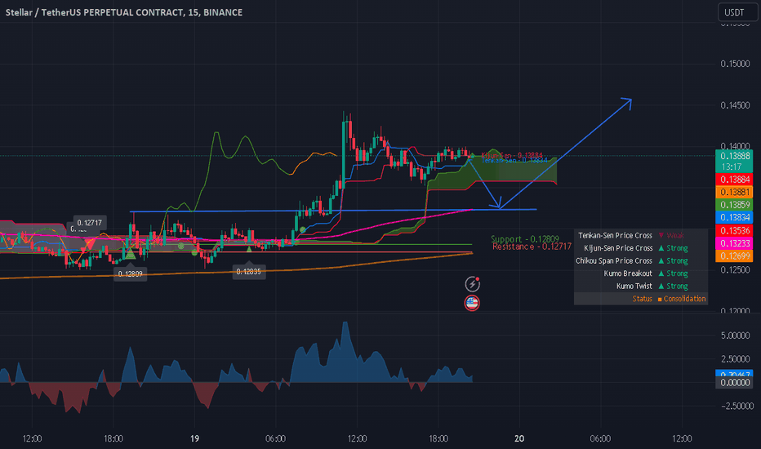Click the green 0.13859 price tag
Image resolution: width=761 pixels, height=449 pixels.
[734, 205]
